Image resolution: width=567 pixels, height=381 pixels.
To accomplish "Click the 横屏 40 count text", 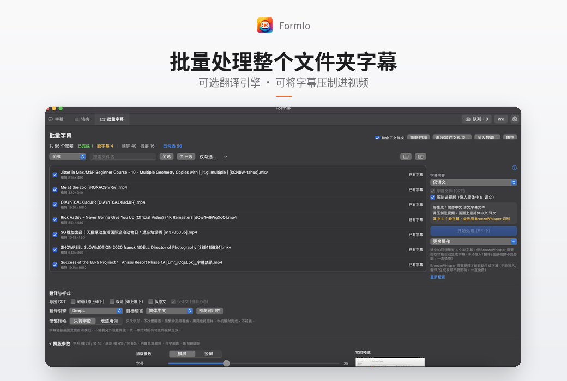I will coord(129,146).
